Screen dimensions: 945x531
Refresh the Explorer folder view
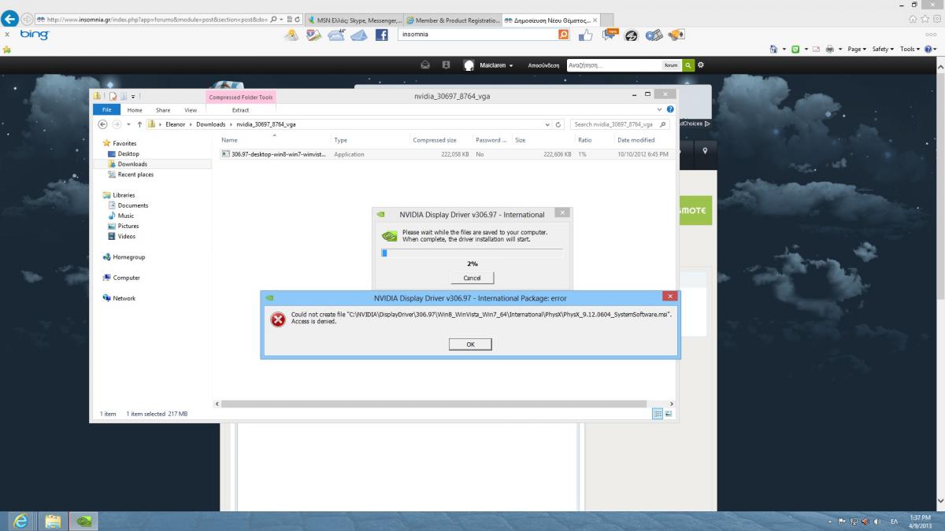point(559,124)
